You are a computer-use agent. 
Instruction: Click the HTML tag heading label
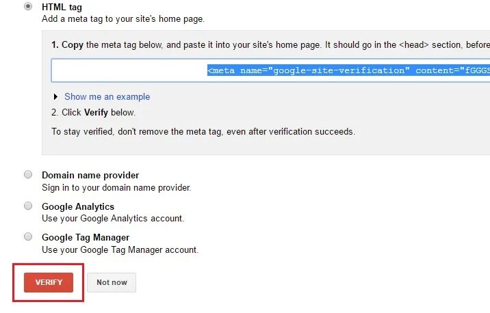(62, 7)
